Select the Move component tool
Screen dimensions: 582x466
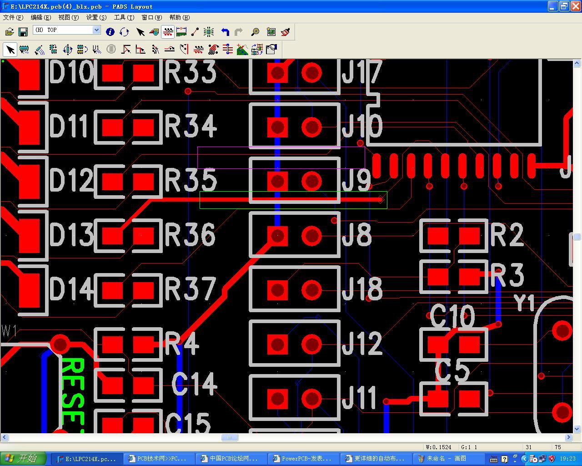click(x=25, y=49)
